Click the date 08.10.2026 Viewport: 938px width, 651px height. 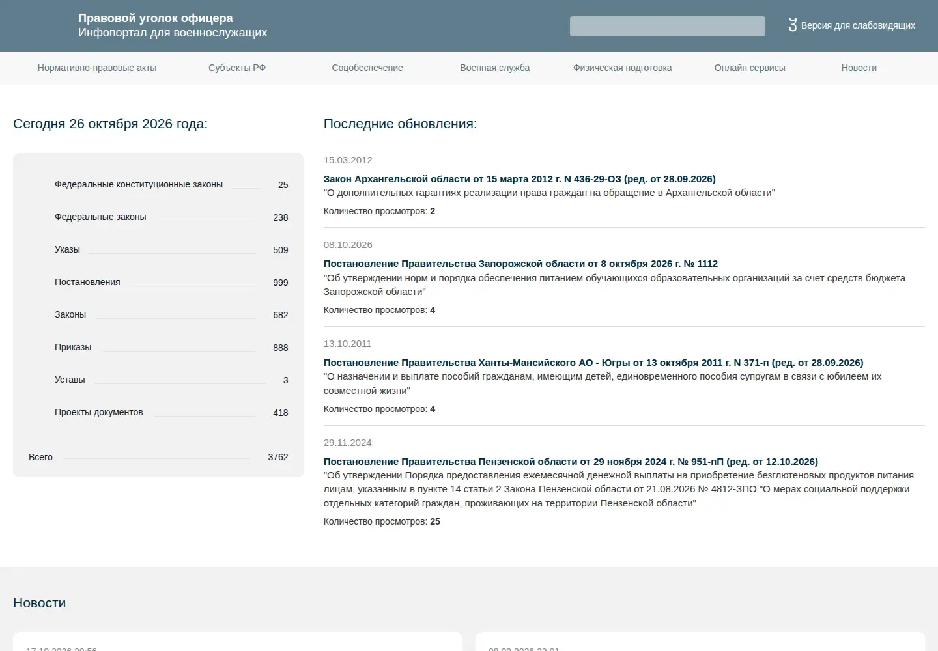coord(348,245)
